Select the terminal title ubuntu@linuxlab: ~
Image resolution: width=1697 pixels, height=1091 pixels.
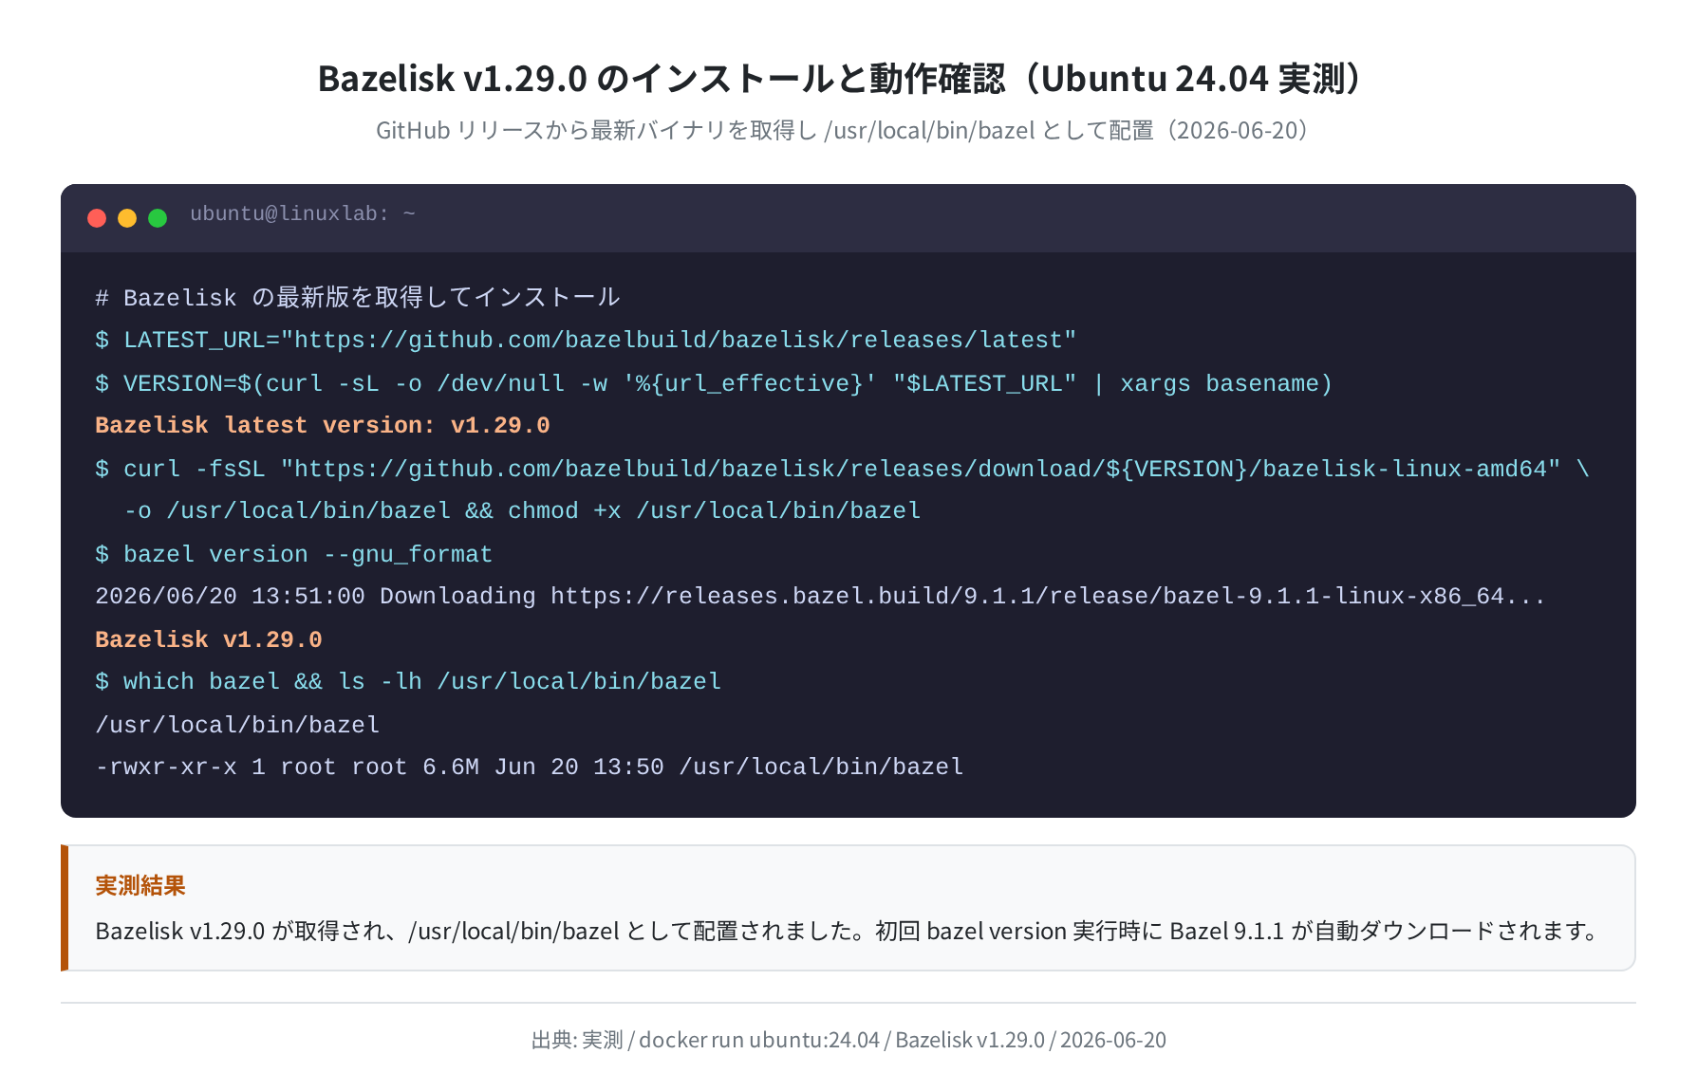[x=303, y=213]
